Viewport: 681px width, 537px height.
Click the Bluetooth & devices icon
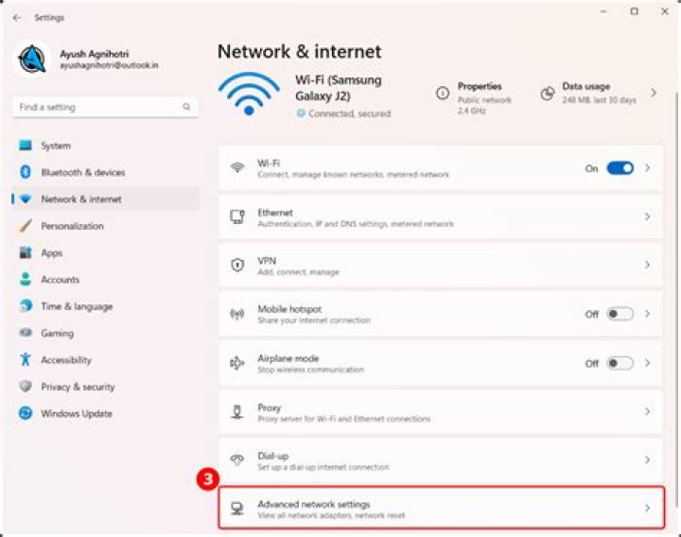point(26,172)
